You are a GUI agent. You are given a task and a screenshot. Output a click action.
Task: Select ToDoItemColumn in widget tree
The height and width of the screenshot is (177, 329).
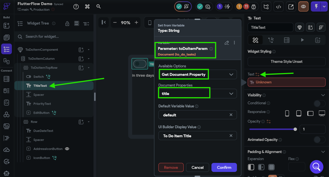click(41, 59)
